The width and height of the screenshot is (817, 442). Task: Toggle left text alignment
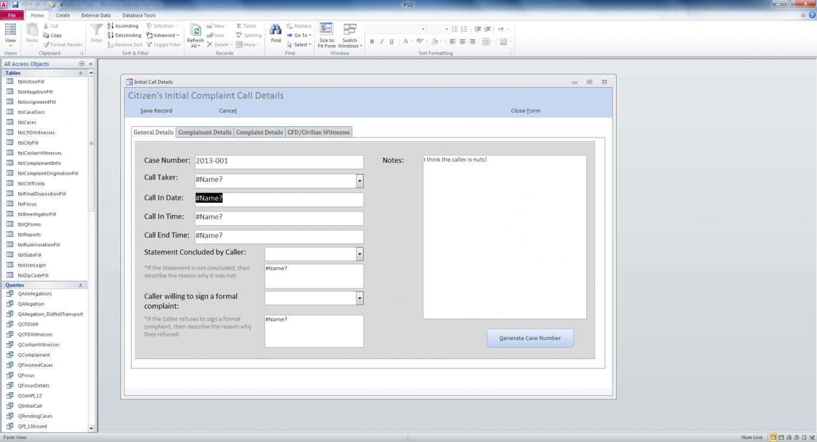pos(452,41)
